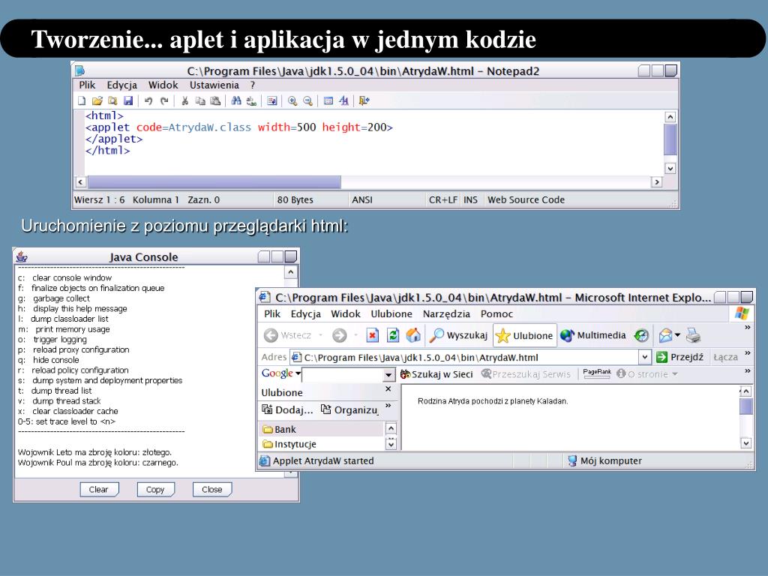Click the Cut scissors icon in Notepad2
768x576 pixels.
tap(184, 101)
